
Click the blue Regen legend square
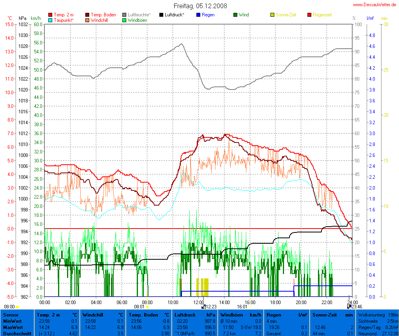[x=198, y=15]
